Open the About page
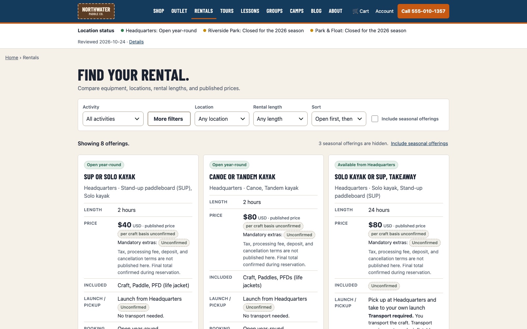The image size is (527, 329). coord(335,11)
